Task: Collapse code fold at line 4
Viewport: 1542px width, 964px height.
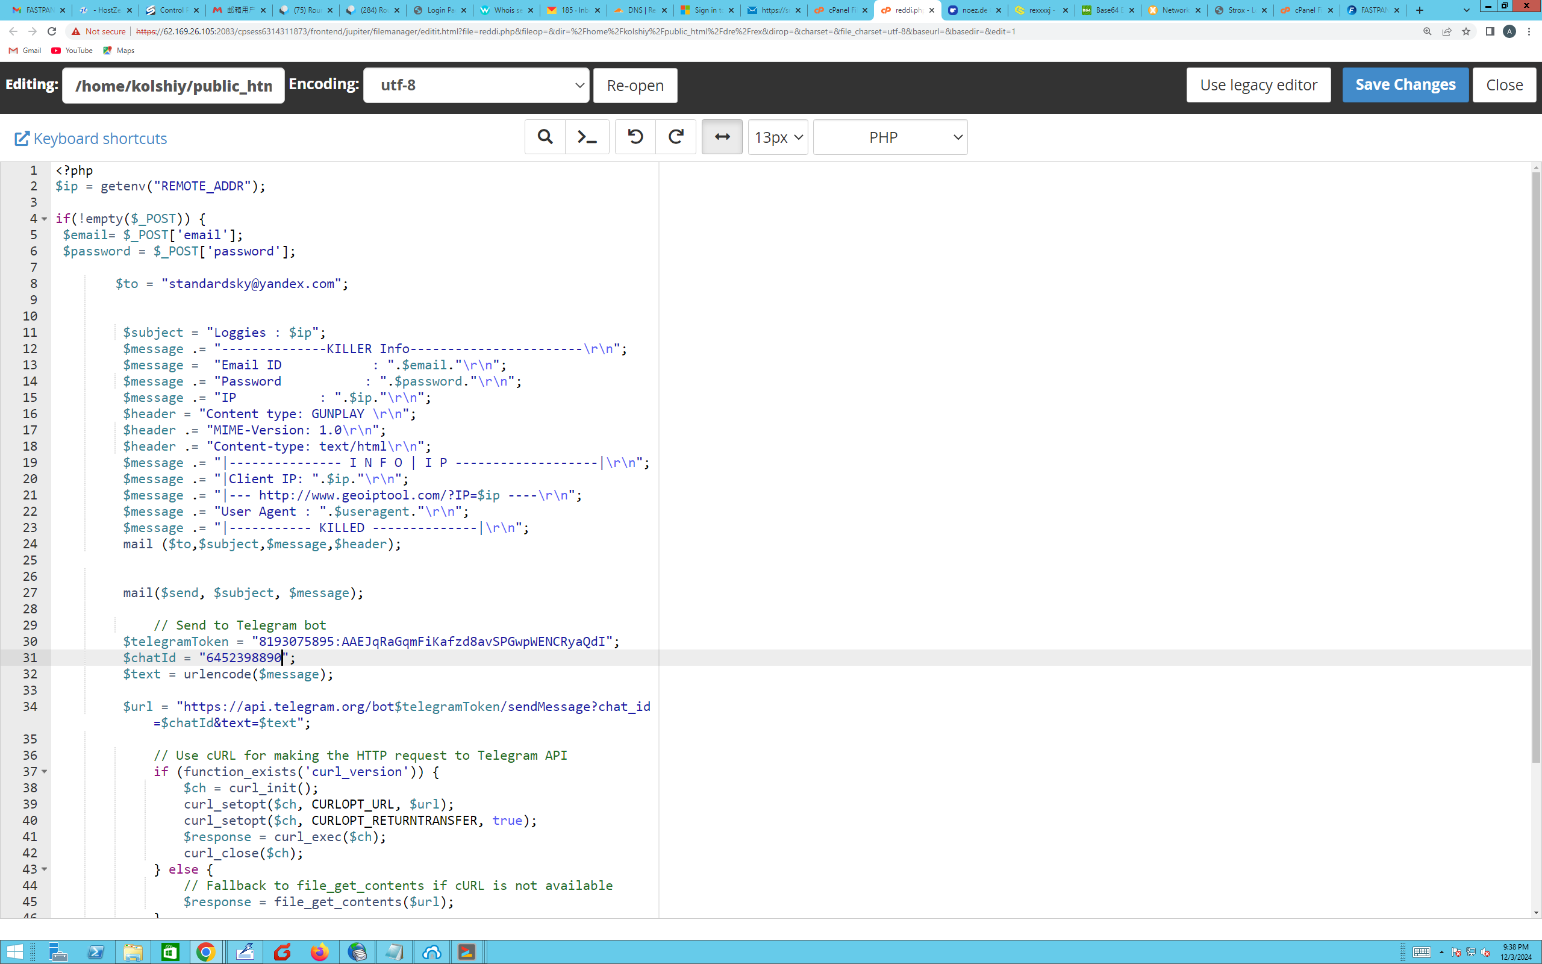Action: coord(45,219)
